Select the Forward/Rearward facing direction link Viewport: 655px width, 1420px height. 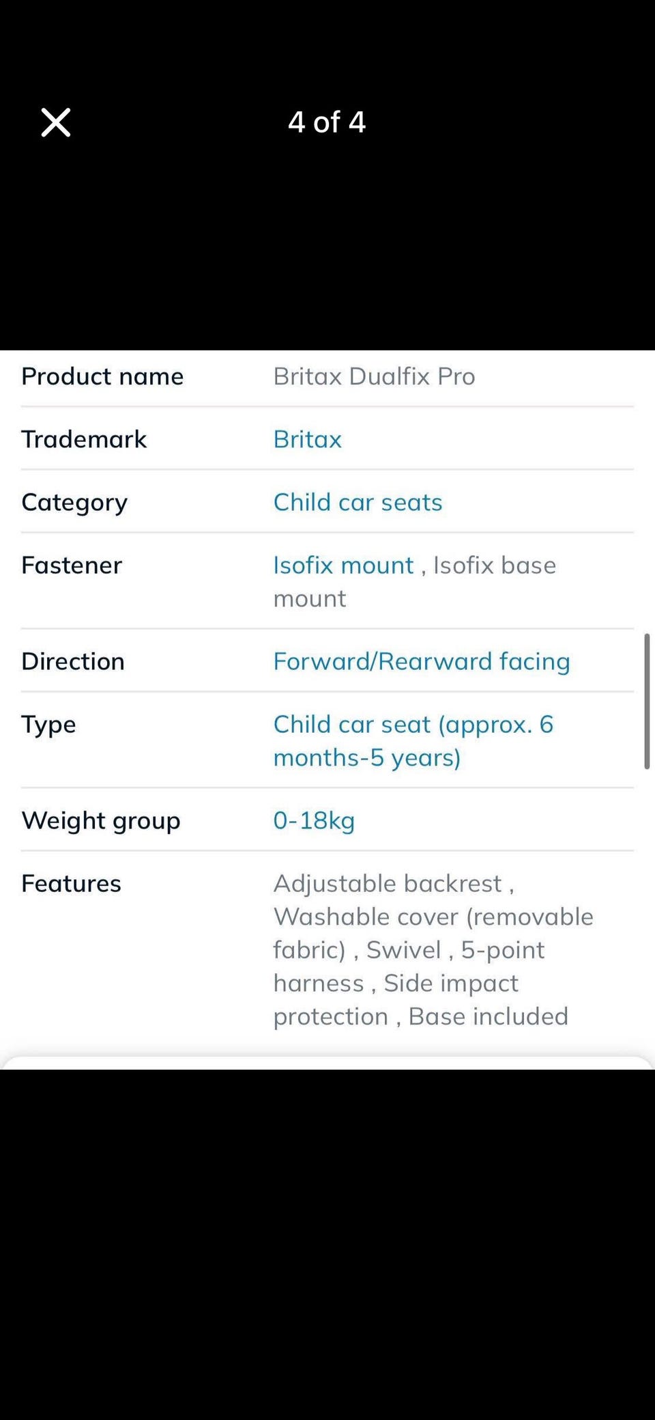(422, 661)
